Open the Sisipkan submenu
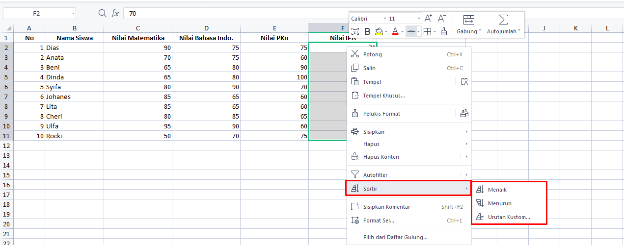624x245 pixels. [x=408, y=132]
